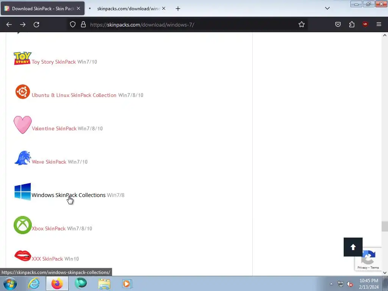The height and width of the screenshot is (291, 388).
Task: Reload the page with the refresh icon
Action: [36, 25]
